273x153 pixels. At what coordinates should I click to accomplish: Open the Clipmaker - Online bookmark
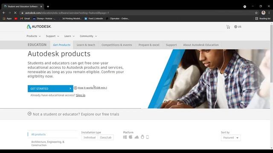[118, 19]
